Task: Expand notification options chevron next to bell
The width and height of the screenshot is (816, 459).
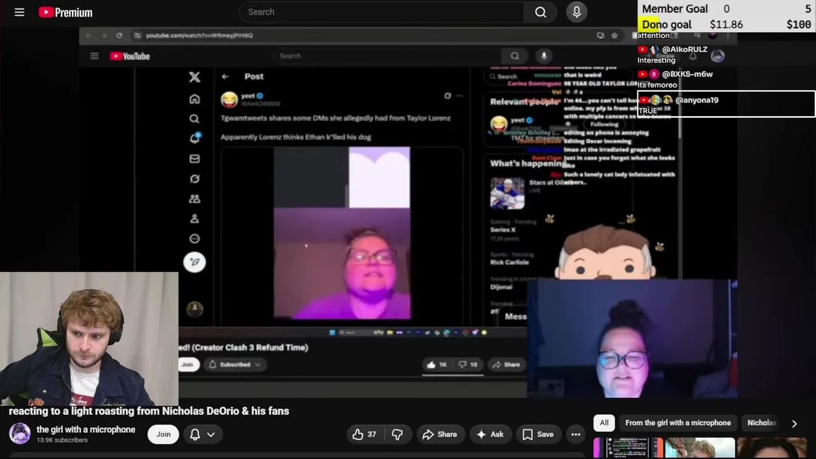Action: 211,434
